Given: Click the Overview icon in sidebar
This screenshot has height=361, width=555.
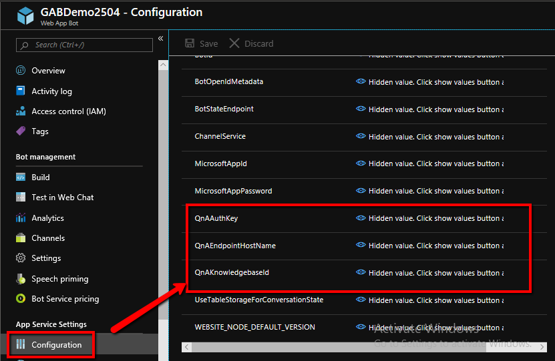Looking at the screenshot, I should pyautogui.click(x=21, y=70).
